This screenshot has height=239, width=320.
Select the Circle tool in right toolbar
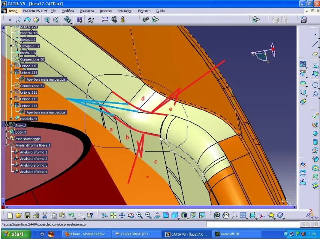tap(315, 85)
